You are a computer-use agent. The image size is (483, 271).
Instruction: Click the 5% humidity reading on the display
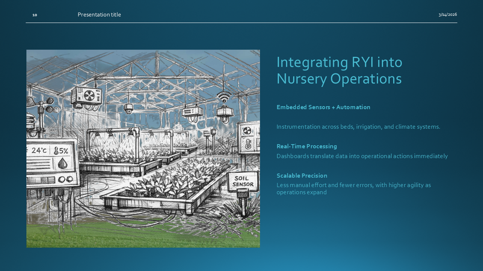(x=64, y=151)
